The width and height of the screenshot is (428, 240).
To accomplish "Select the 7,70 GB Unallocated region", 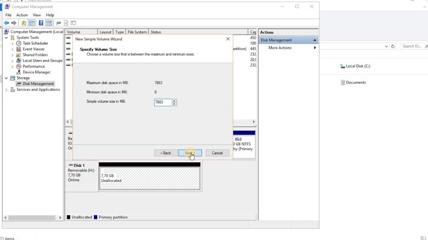I will (149, 178).
